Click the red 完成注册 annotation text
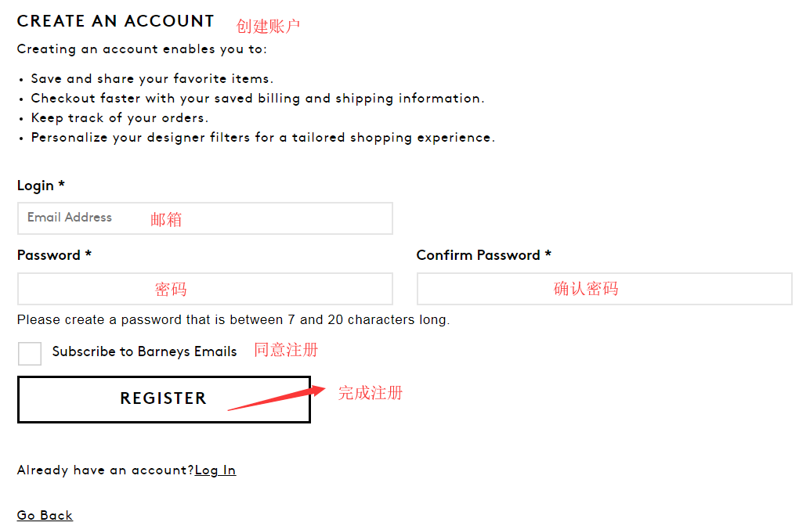Viewport: 799px width, 526px height. 370,392
